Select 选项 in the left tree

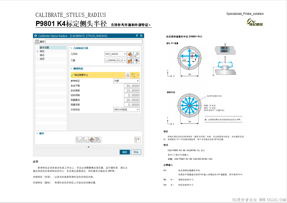point(42,59)
